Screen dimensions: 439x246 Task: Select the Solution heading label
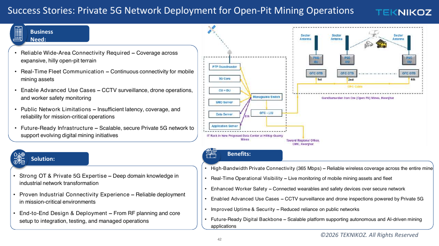tap(43, 159)
